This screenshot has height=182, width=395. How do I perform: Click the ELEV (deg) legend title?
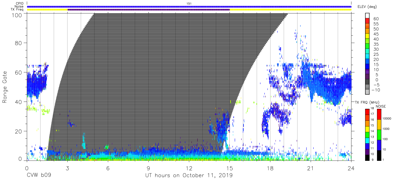[x=367, y=6]
